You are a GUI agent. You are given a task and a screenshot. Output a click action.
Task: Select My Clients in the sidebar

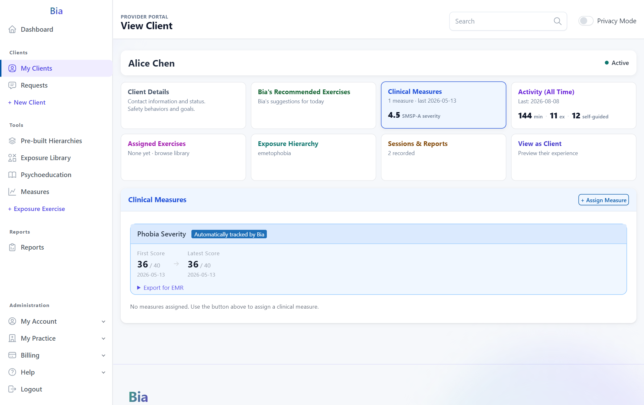(57, 68)
